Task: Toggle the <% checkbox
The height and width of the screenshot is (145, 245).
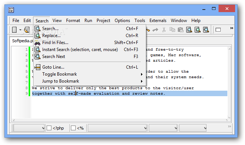Action: (x=73, y=128)
